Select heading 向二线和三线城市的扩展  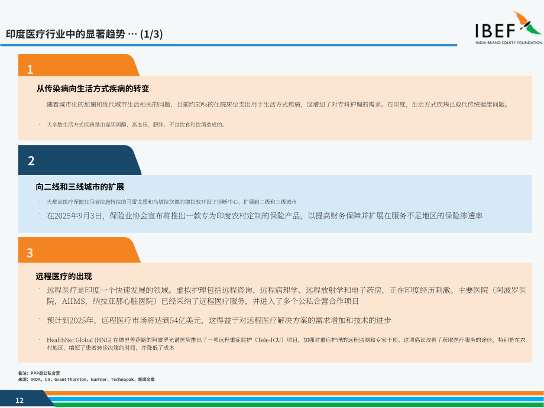click(x=80, y=187)
